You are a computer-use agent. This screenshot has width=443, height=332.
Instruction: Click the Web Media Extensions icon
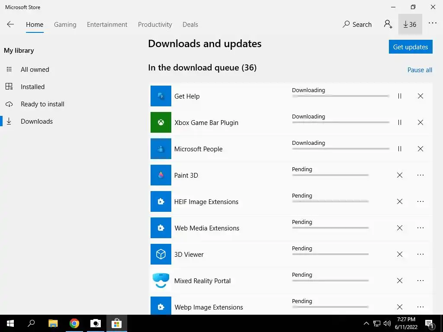161,228
